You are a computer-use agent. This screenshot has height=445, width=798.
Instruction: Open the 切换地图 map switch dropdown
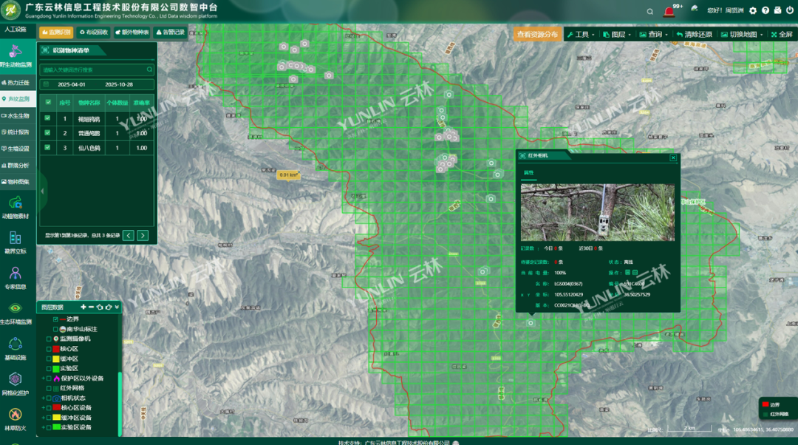(740, 34)
